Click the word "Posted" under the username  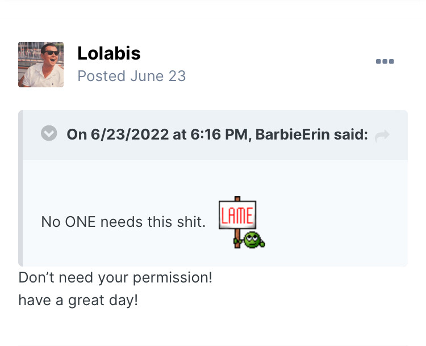pos(101,76)
